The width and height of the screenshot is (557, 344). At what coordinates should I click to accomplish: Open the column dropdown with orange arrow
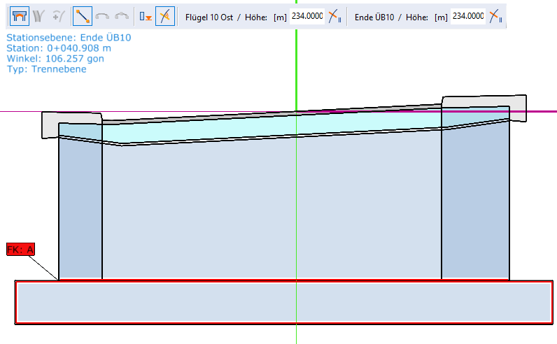click(x=146, y=16)
